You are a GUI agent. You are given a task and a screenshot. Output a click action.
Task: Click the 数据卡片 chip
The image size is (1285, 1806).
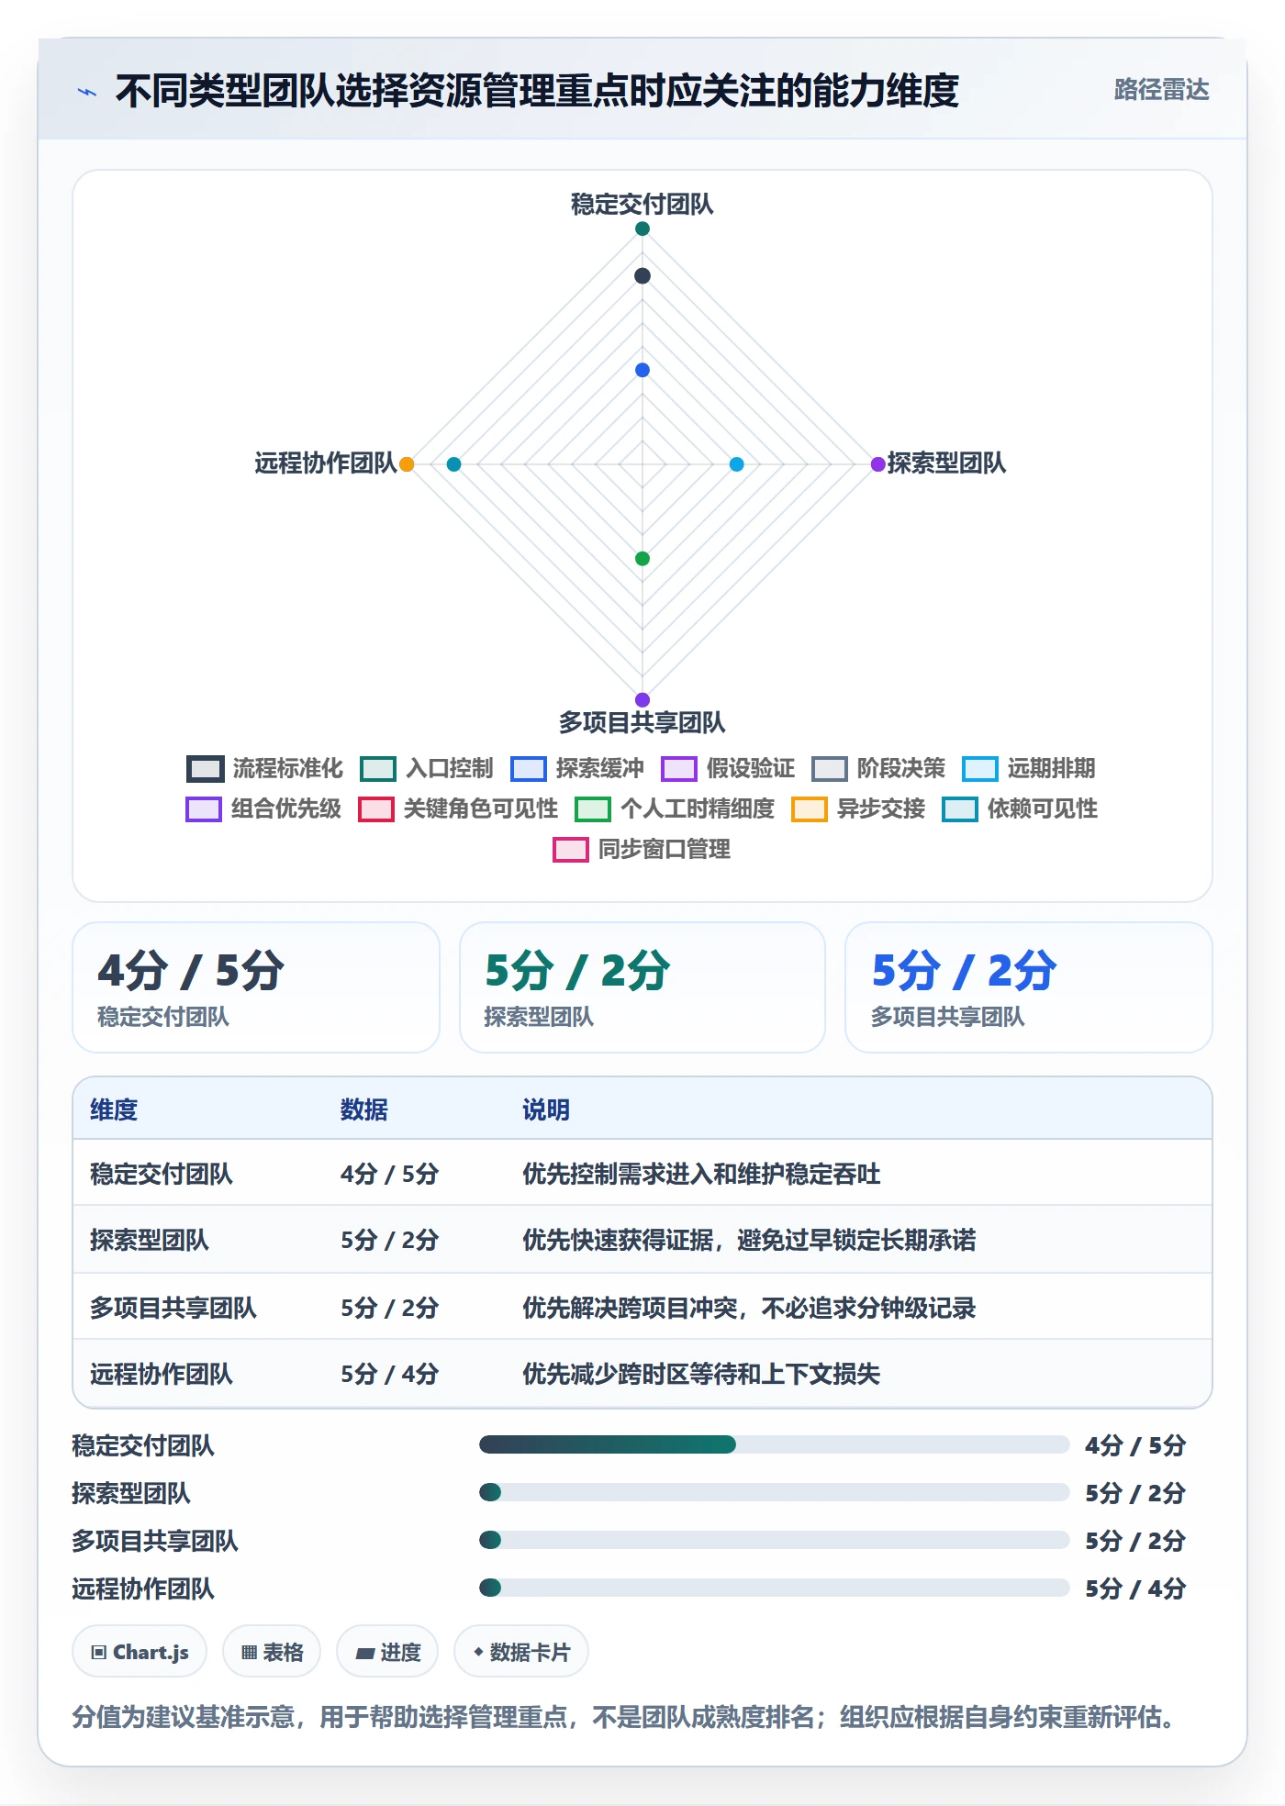coord(521,1652)
